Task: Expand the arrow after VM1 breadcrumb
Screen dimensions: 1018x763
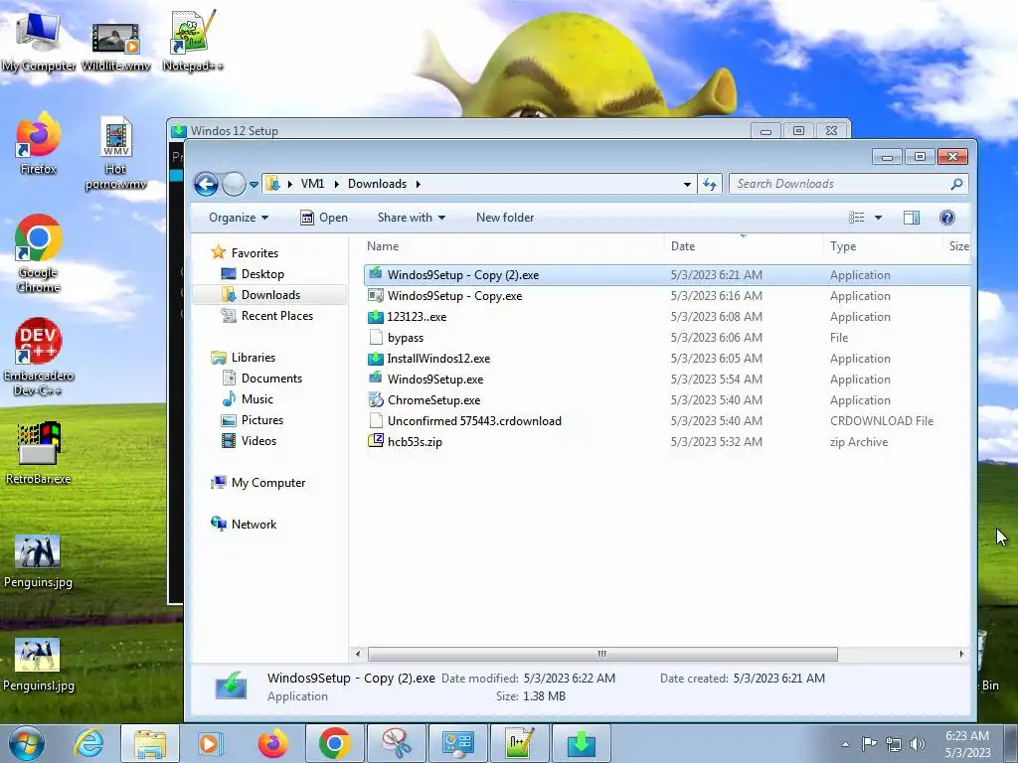Action: 336,184
